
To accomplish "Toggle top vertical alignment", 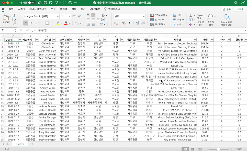I will pos(88,15).
